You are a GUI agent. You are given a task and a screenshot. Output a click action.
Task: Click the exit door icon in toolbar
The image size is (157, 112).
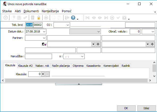(x=67, y=18)
